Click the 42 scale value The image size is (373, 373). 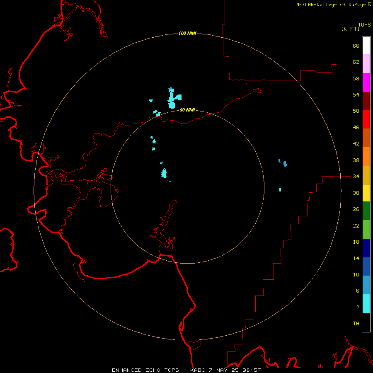(x=356, y=143)
